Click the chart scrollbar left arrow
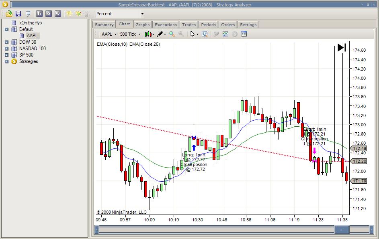Image resolution: width=379 pixels, height=239 pixels. click(97, 230)
